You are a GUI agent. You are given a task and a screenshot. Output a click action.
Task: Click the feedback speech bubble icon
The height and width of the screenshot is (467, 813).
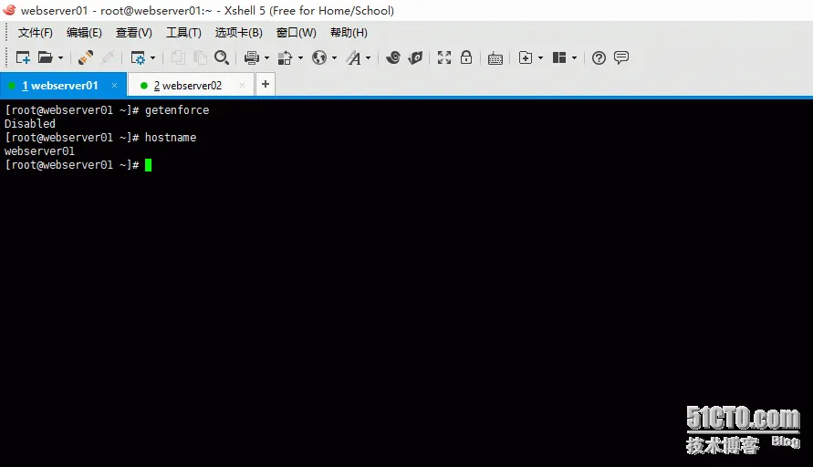(x=621, y=57)
